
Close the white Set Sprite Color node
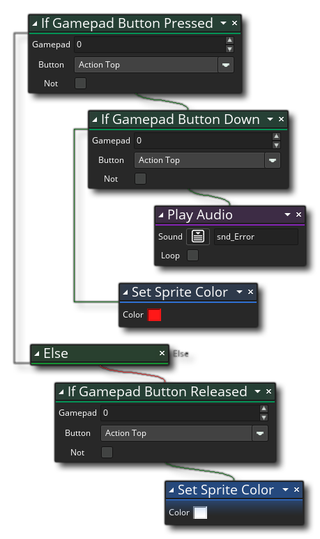coord(296,490)
